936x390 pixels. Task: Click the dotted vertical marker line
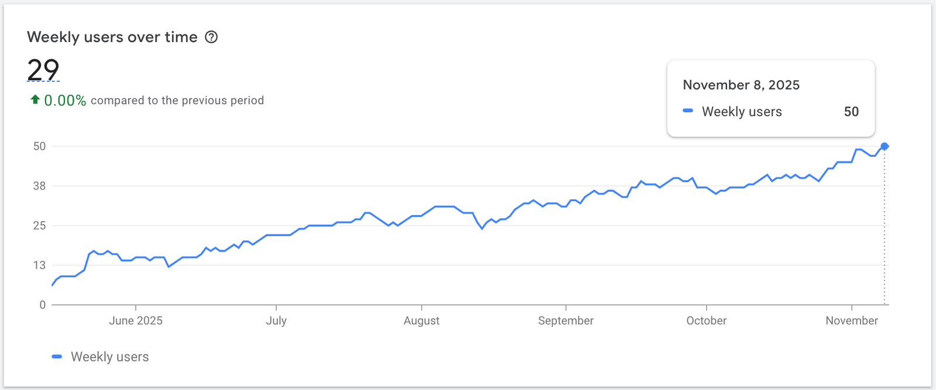[x=883, y=234]
